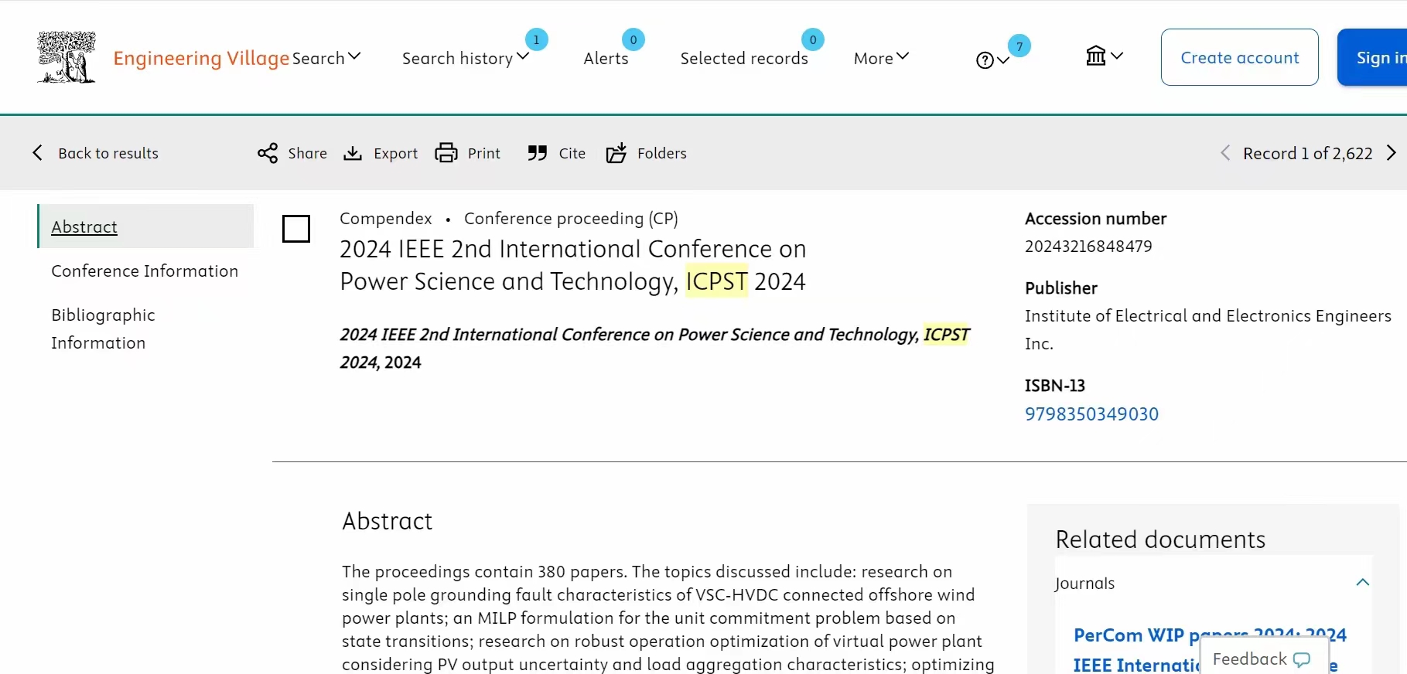Click the Export download icon
The height and width of the screenshot is (674, 1407).
[353, 153]
